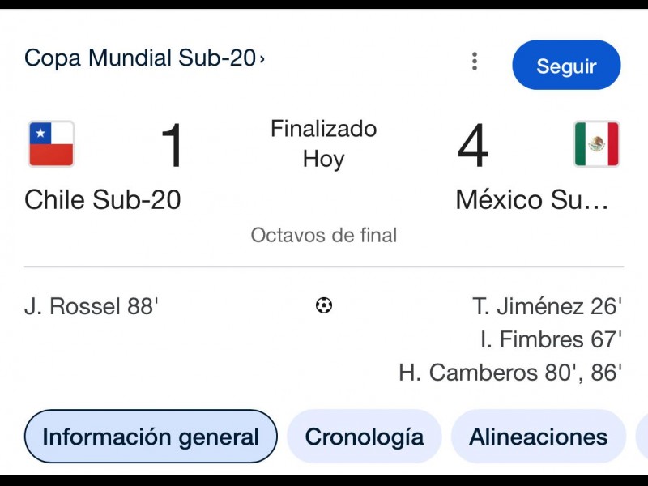
Task: Open the Alineaciones tab
Action: coord(538,437)
